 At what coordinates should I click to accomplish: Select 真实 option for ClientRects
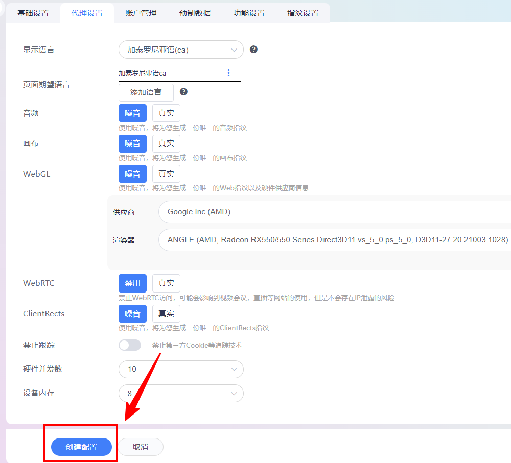(x=166, y=313)
